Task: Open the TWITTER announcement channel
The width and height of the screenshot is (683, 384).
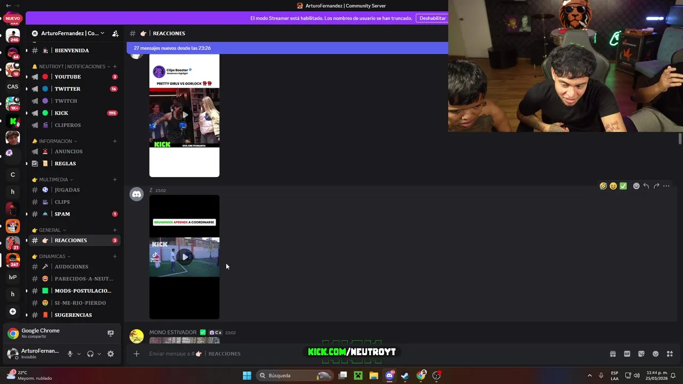Action: (74, 89)
